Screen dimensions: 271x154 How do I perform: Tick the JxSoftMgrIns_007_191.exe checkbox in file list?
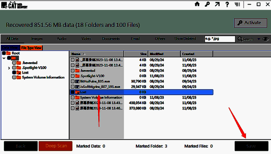(72, 87)
